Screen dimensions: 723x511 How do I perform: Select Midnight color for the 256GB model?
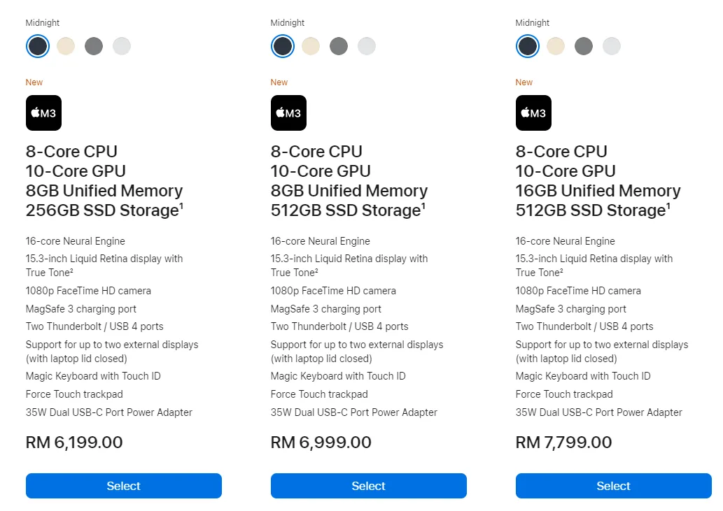tap(38, 46)
